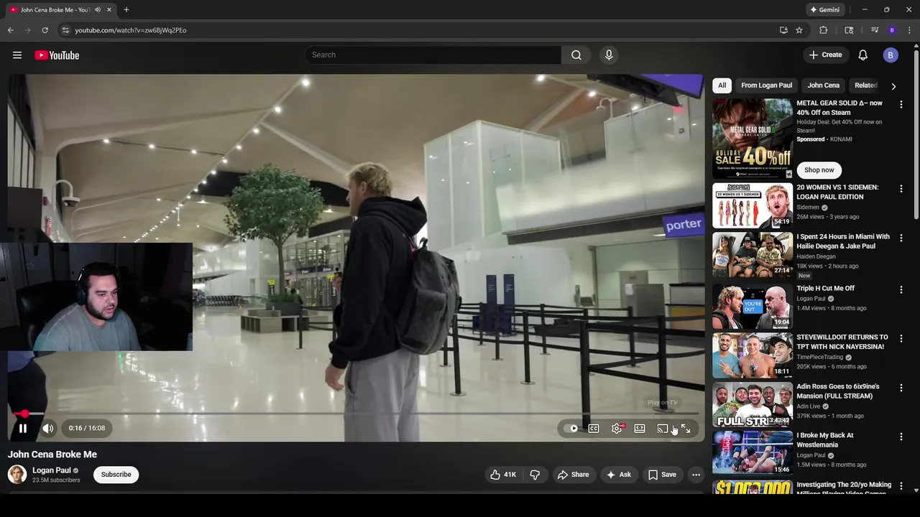Mute the video volume
This screenshot has height=517, width=920.
[x=48, y=429]
